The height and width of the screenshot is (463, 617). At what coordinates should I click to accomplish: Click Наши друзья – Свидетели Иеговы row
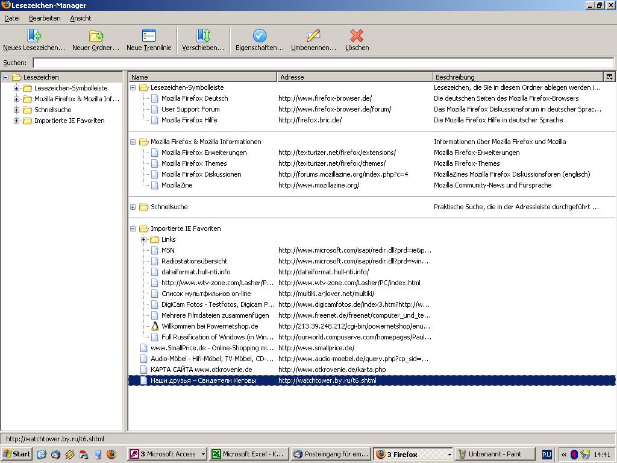click(372, 381)
